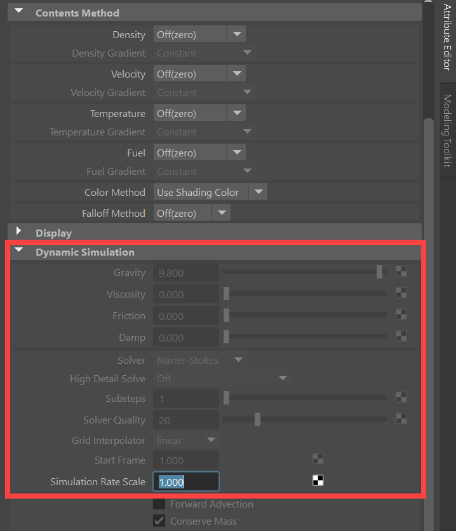Open the Fuel Gradient dropdown
Image resolution: width=456 pixels, height=531 pixels.
(x=205, y=171)
